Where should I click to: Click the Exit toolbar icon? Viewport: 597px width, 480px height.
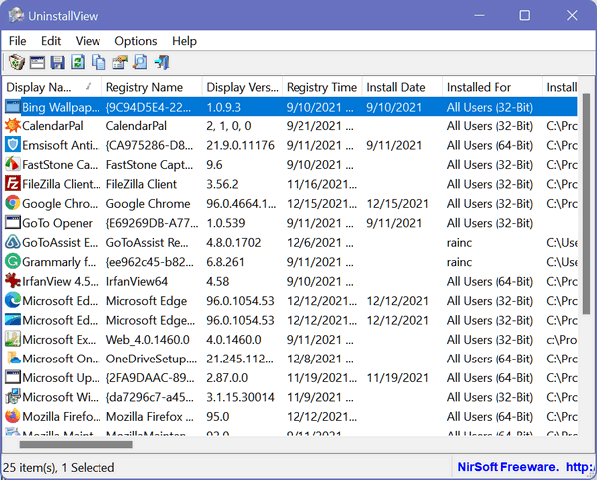click(x=162, y=62)
